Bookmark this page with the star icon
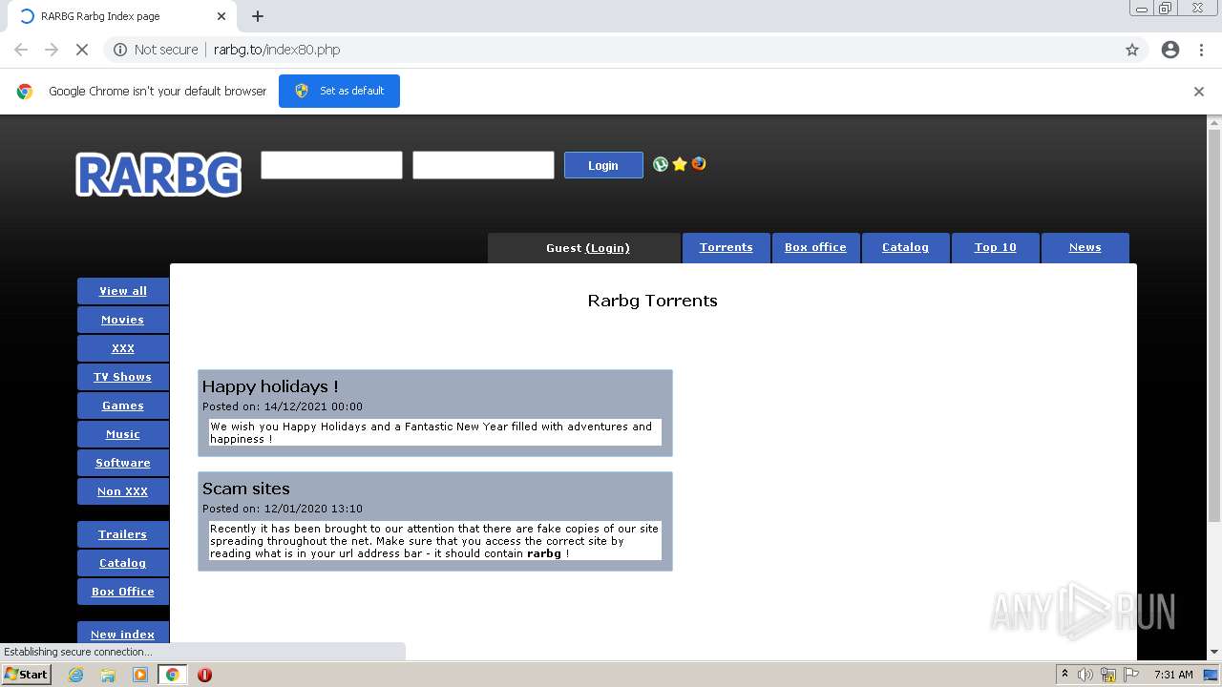The height and width of the screenshot is (687, 1222). pyautogui.click(x=1132, y=50)
